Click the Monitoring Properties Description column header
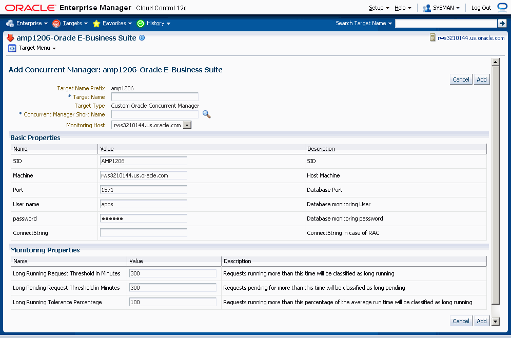 (354, 261)
